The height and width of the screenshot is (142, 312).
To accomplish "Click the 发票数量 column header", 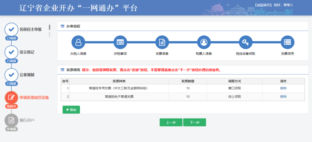I will tap(188, 81).
